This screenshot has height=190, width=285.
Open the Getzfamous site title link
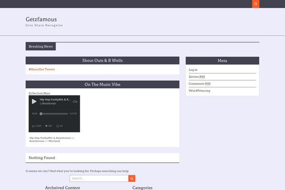point(41,19)
